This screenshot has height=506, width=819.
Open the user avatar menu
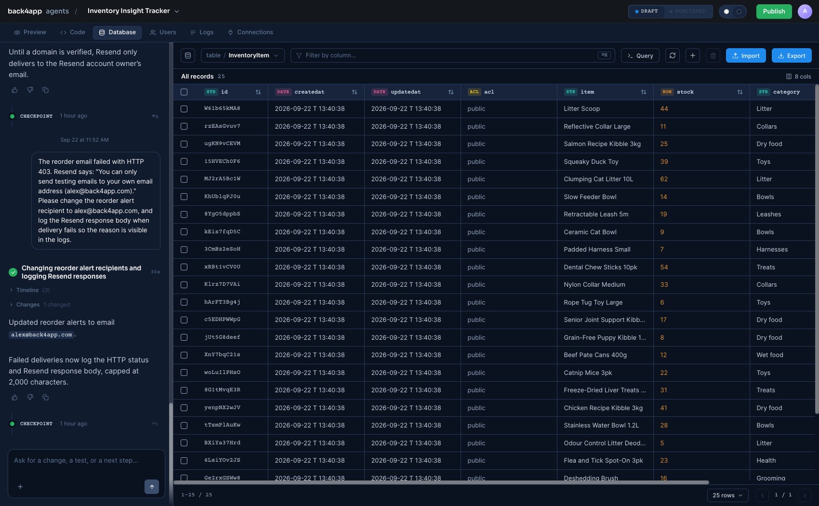pos(805,11)
